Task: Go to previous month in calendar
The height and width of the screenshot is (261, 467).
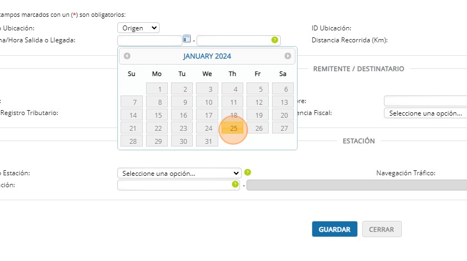Action: pyautogui.click(x=127, y=56)
